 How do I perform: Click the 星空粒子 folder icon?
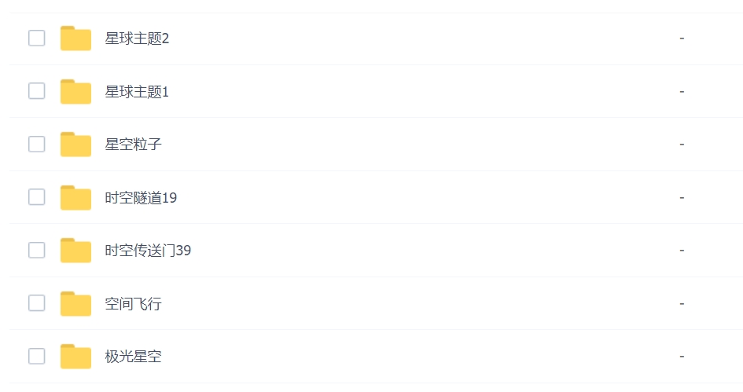[x=75, y=145]
